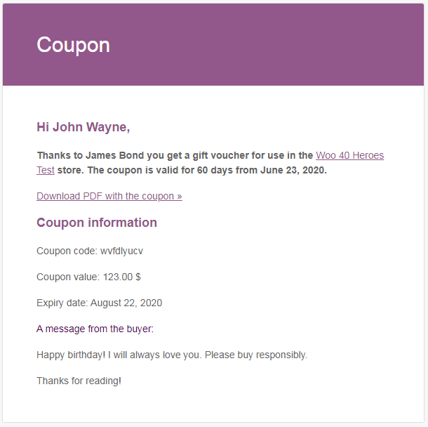
Task: Open the Woo 40 Heroes store link
Action: point(349,155)
